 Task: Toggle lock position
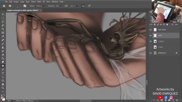[161, 25]
